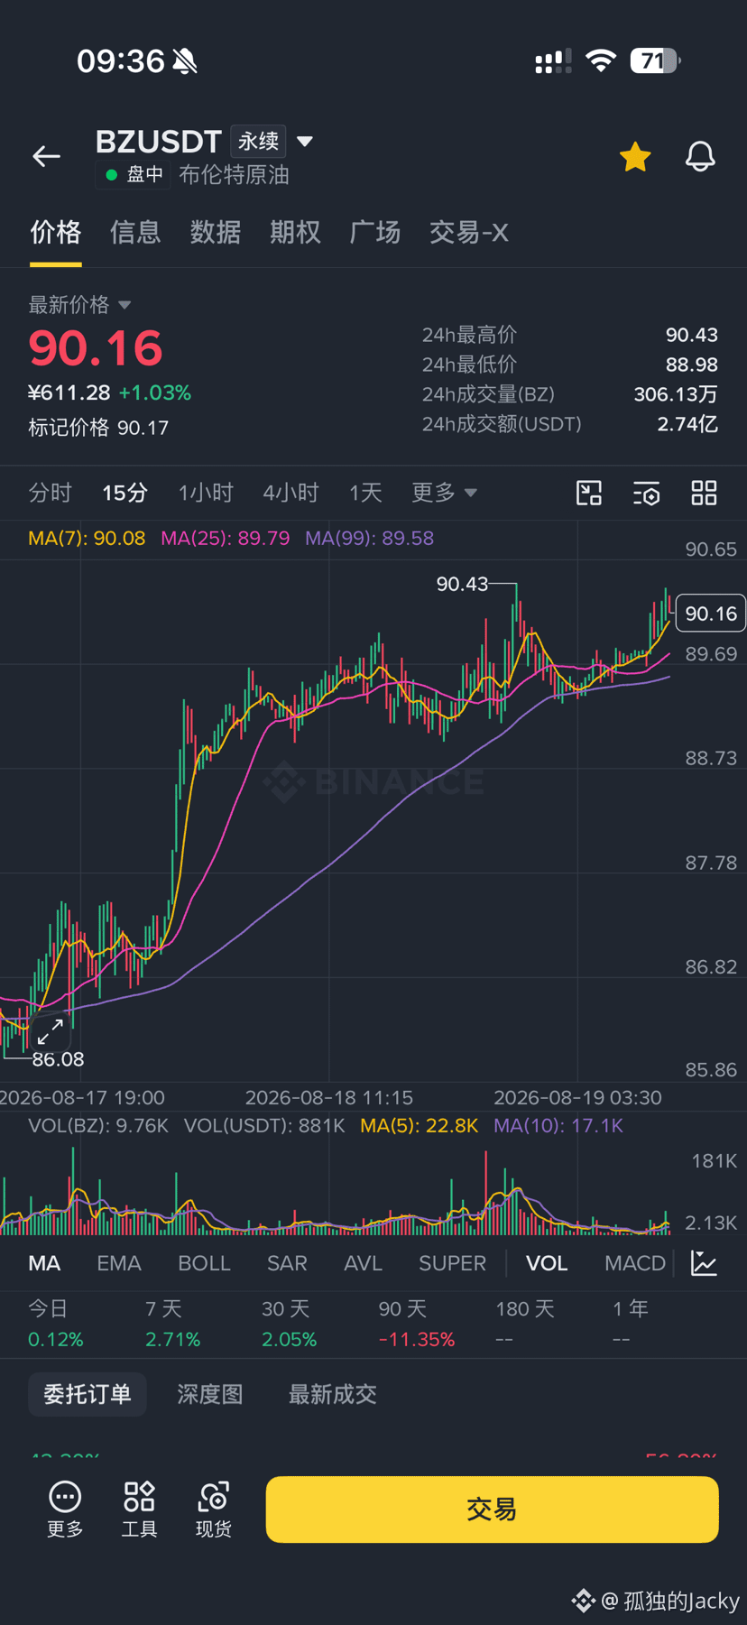747x1625 pixels.
Task: Toggle the yellow favorite star
Action: [635, 157]
